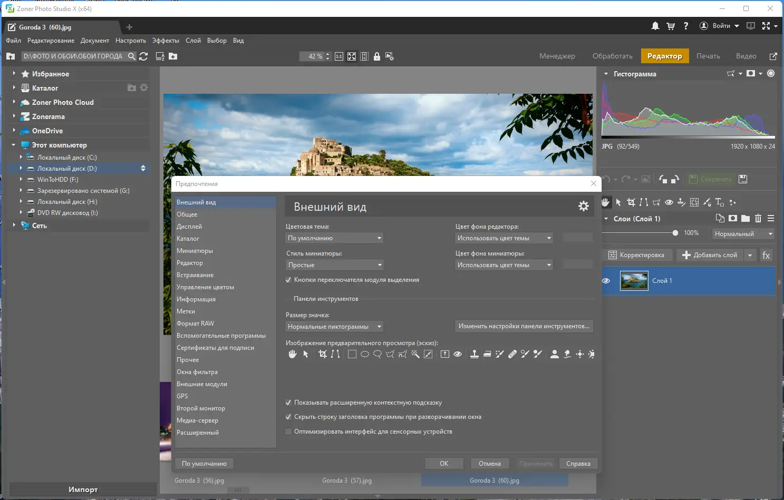784x500 pixels.
Task: Switch to the Менеджер module tab
Action: tap(557, 56)
